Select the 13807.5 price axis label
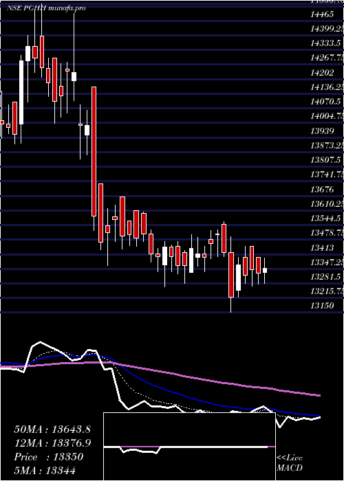The height and width of the screenshot is (481, 344). pos(325,160)
